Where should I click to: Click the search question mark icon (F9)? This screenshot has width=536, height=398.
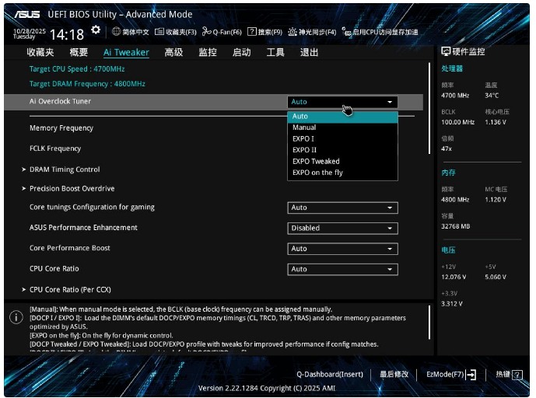pyautogui.click(x=252, y=32)
